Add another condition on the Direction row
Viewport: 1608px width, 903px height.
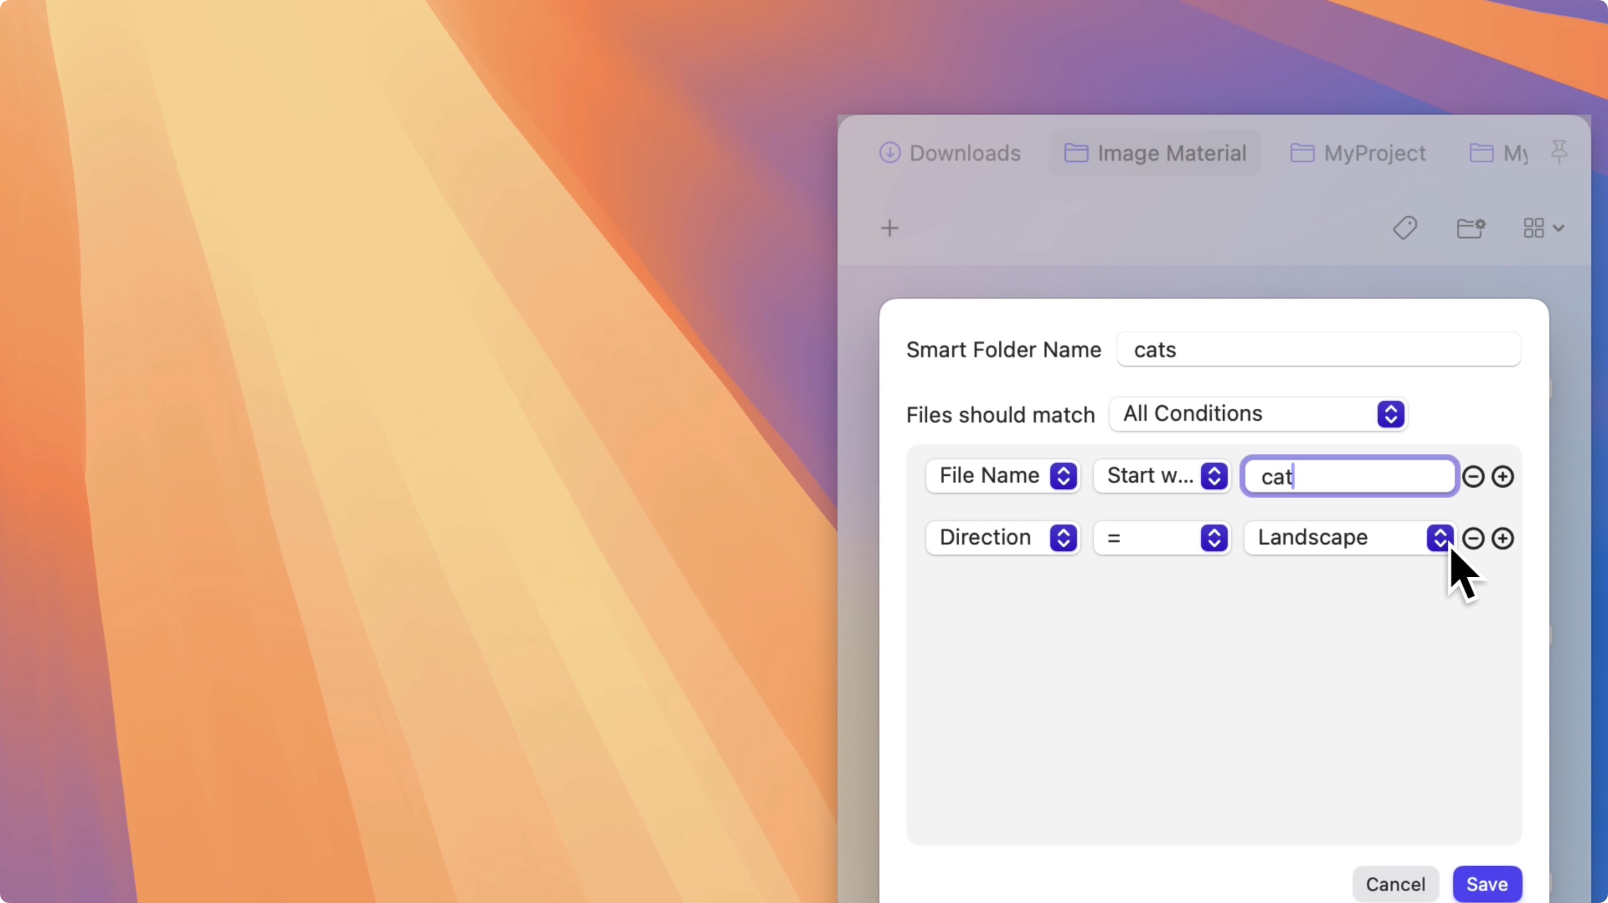click(x=1503, y=538)
